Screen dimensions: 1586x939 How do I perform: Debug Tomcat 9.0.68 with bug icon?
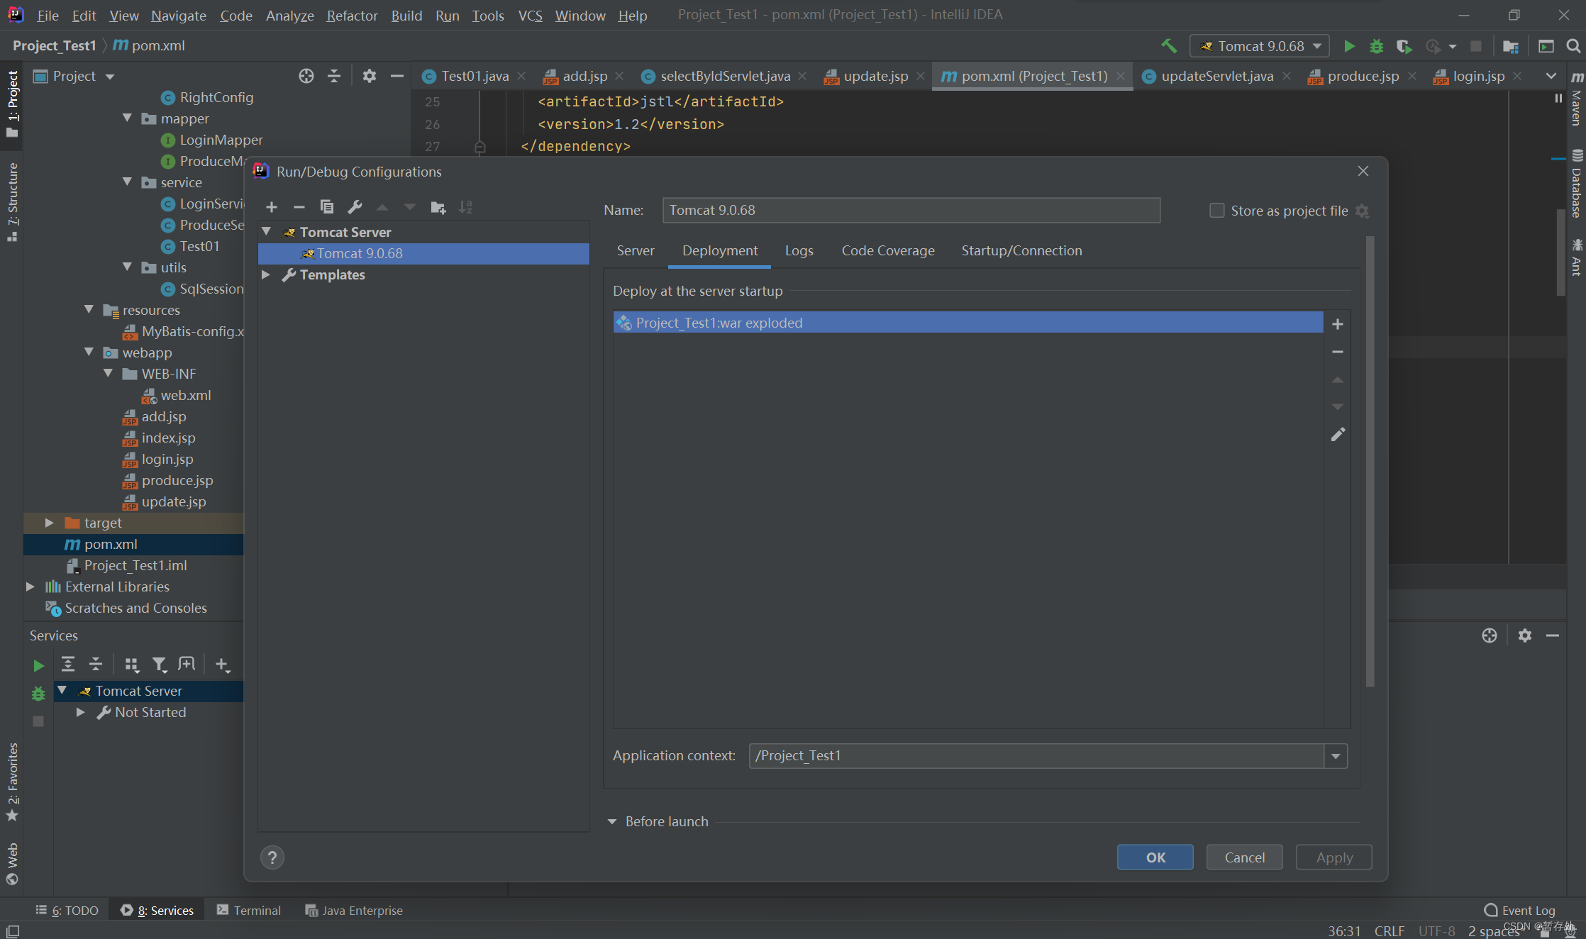[1376, 46]
